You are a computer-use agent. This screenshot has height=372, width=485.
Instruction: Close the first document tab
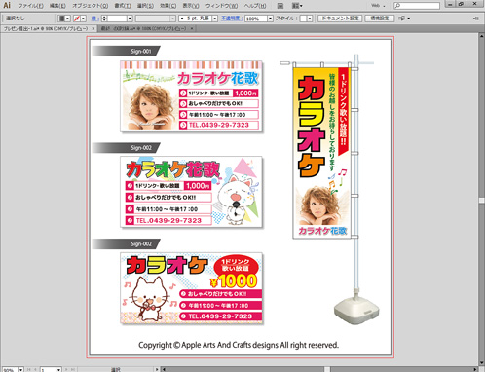93,28
